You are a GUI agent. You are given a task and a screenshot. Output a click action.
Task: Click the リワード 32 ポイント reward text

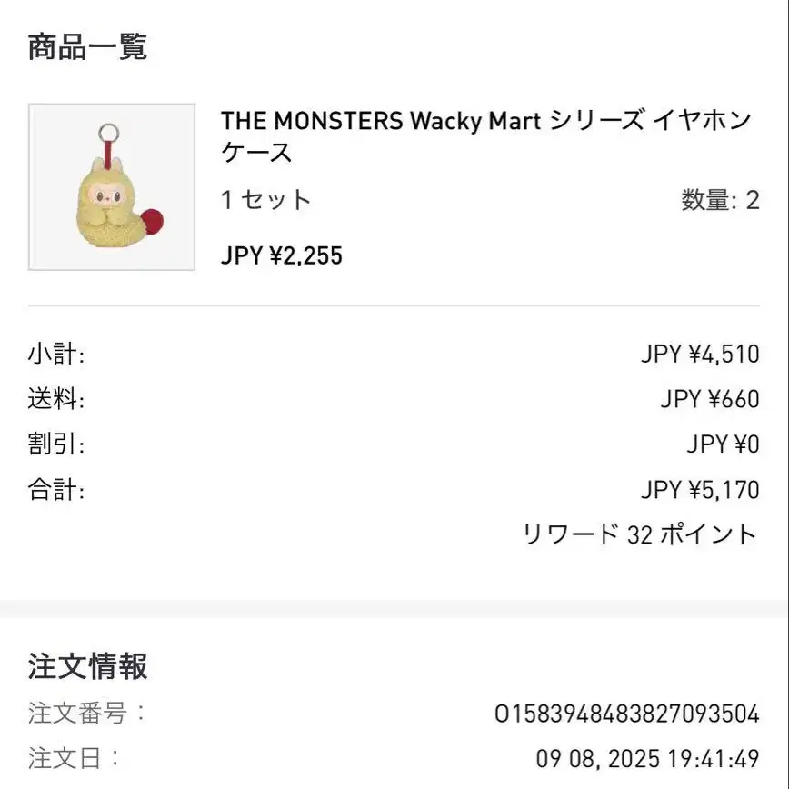pyautogui.click(x=640, y=534)
